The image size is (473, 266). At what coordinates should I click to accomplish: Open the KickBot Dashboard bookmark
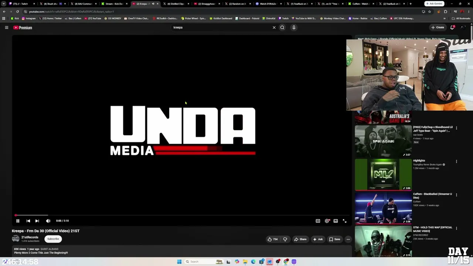(x=221, y=18)
